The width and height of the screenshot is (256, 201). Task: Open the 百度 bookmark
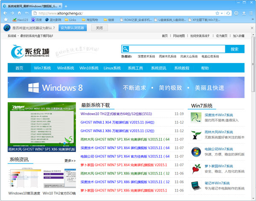coord(37,20)
